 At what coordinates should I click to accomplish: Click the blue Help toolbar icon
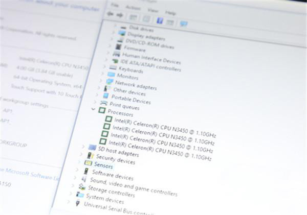[x=160, y=20]
